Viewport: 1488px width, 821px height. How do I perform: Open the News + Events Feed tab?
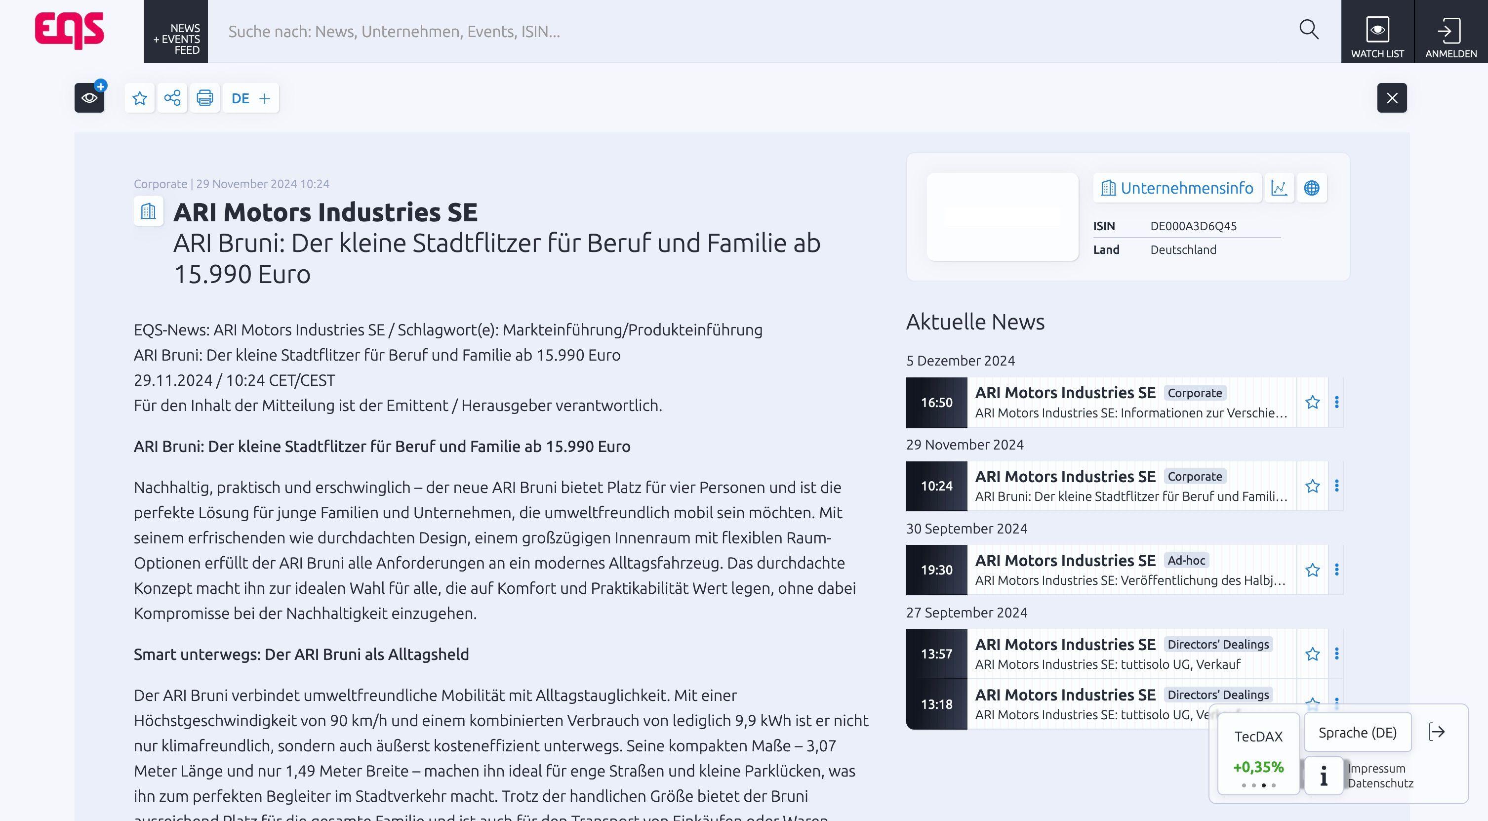(x=176, y=32)
